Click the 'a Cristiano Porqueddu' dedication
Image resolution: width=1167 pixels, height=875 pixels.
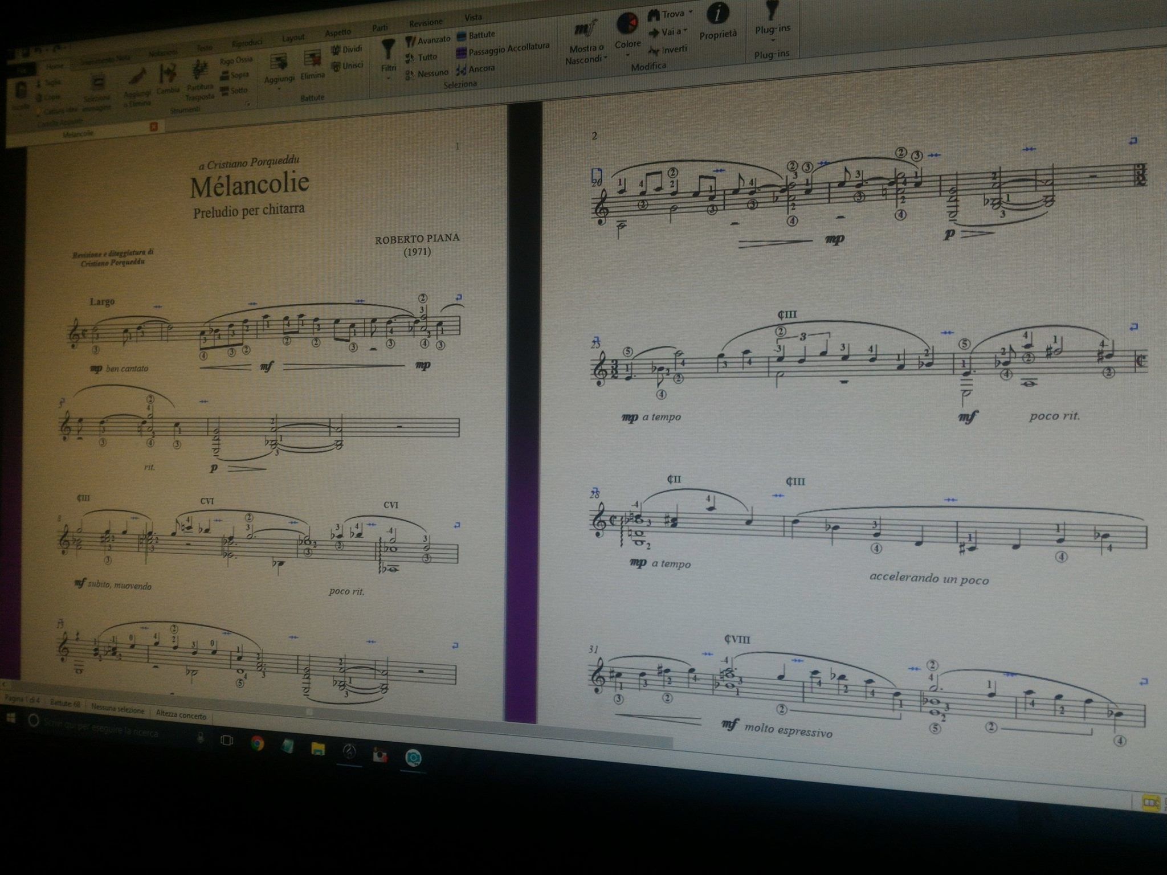click(248, 163)
